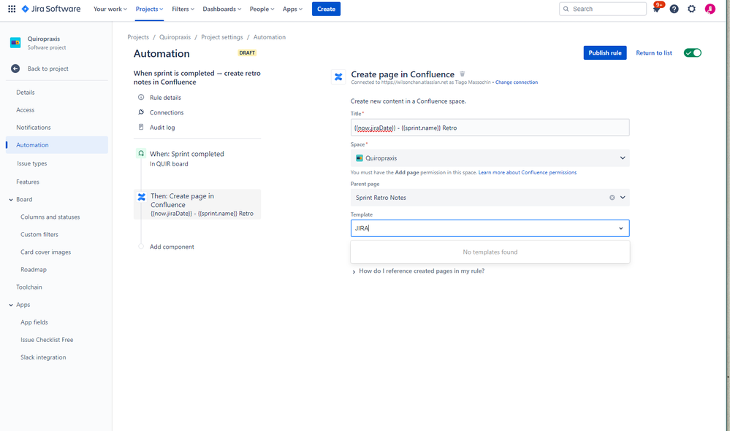730x431 pixels.
Task: Click the DRAFT status badge
Action: coord(247,53)
